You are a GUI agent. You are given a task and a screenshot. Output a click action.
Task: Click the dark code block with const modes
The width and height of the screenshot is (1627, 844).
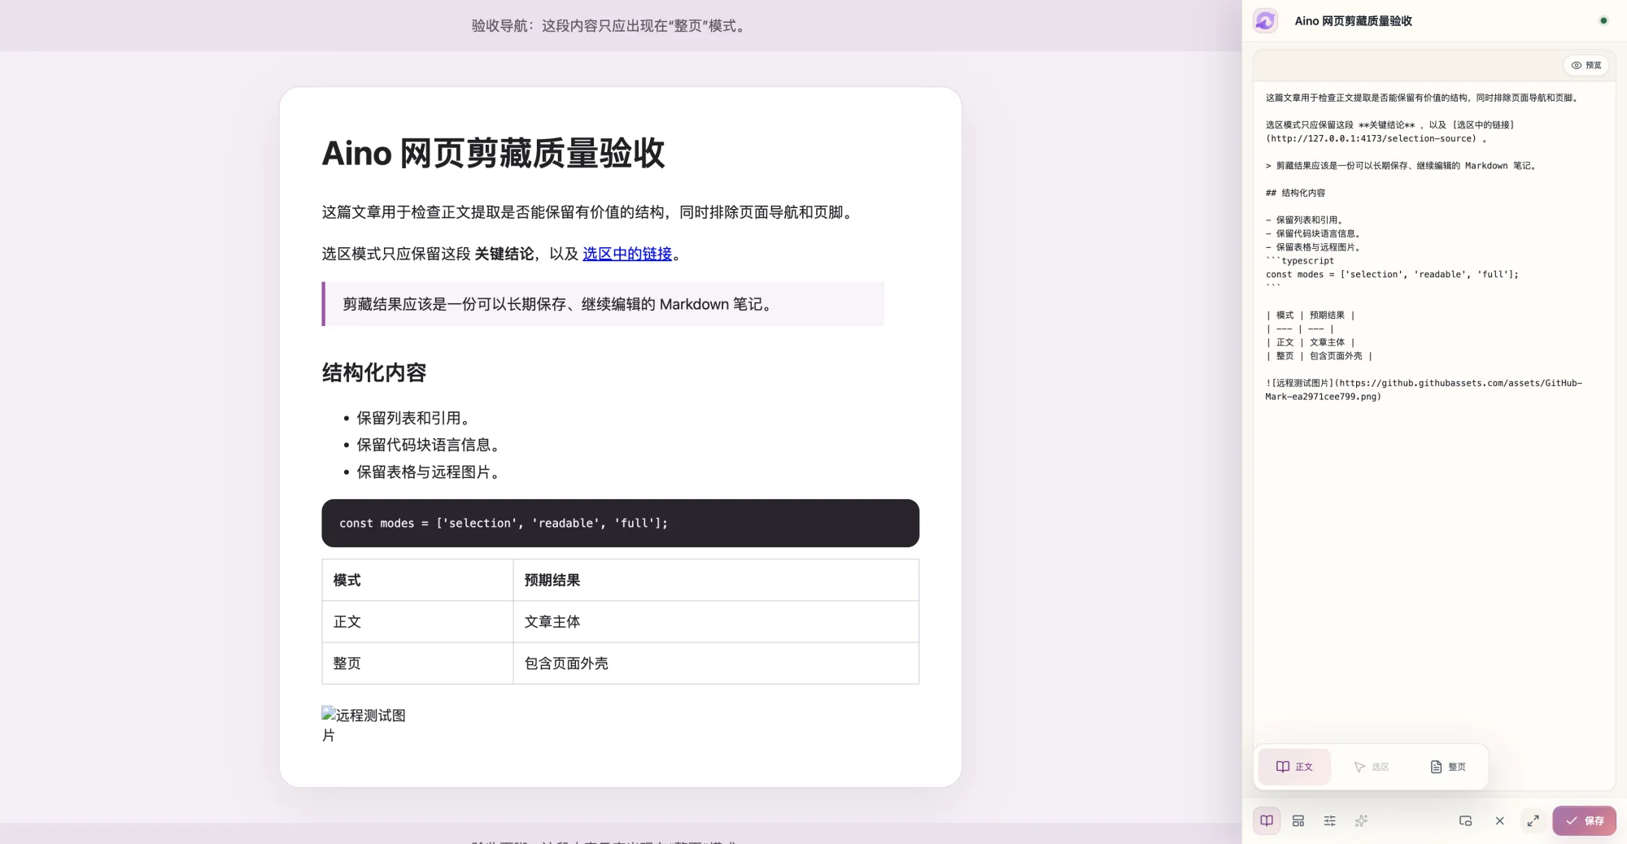[x=621, y=523]
